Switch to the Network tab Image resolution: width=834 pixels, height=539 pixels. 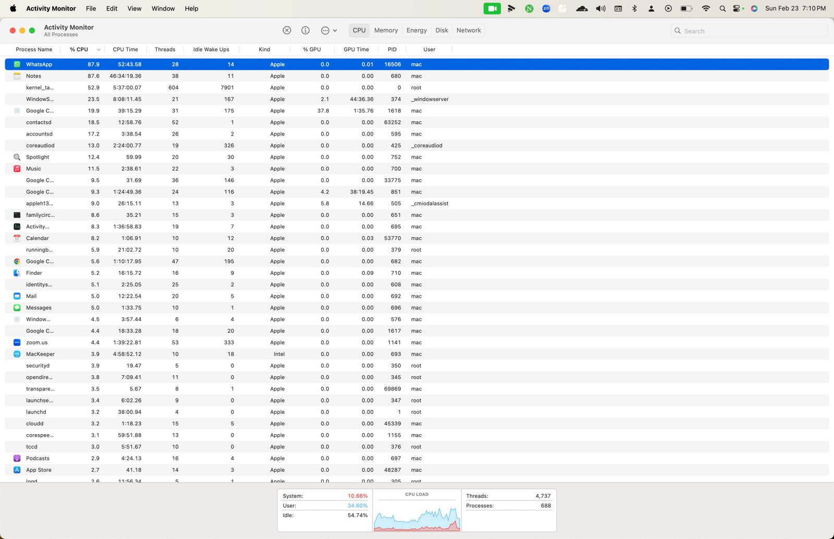point(469,30)
